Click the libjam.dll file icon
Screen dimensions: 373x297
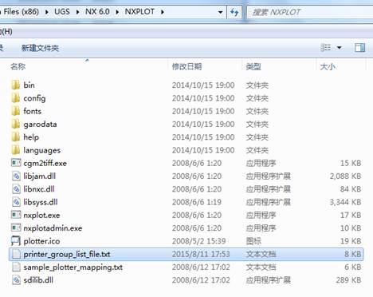coord(16,176)
